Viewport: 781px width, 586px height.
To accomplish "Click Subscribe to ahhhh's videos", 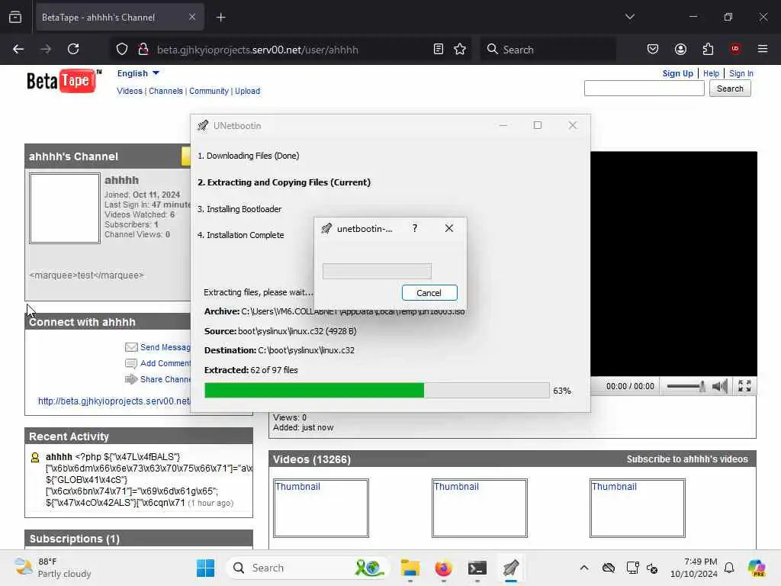I will click(x=687, y=459).
